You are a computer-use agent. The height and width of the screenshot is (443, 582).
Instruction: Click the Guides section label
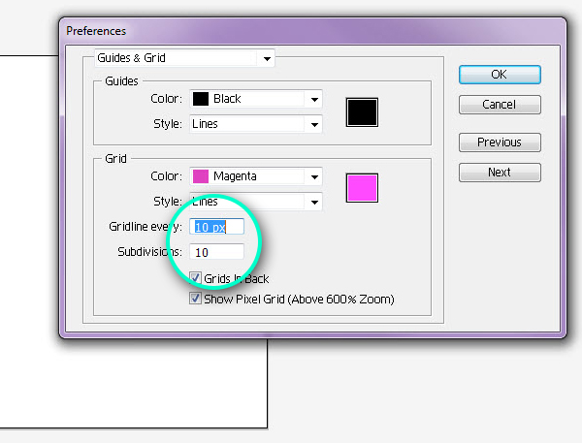click(122, 81)
